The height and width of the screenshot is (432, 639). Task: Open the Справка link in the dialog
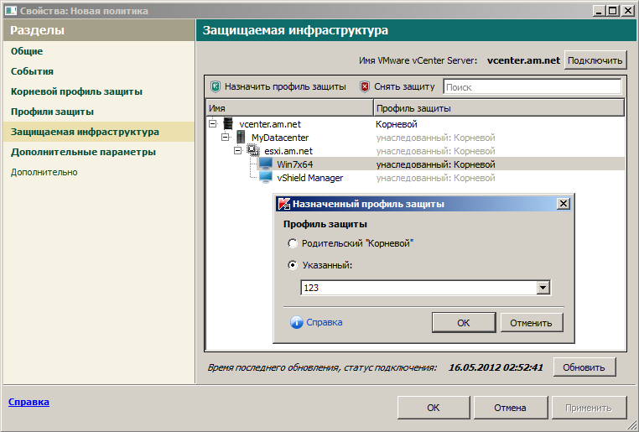(x=325, y=322)
